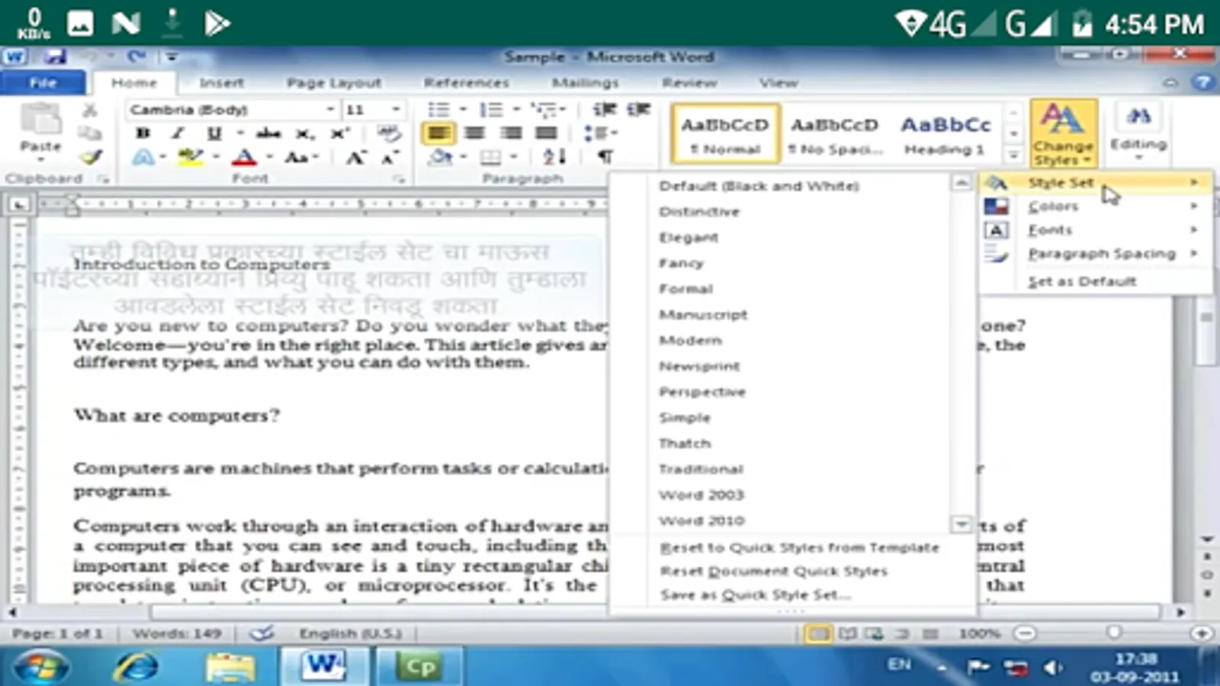Switch to the Review tab
The height and width of the screenshot is (686, 1220).
689,82
